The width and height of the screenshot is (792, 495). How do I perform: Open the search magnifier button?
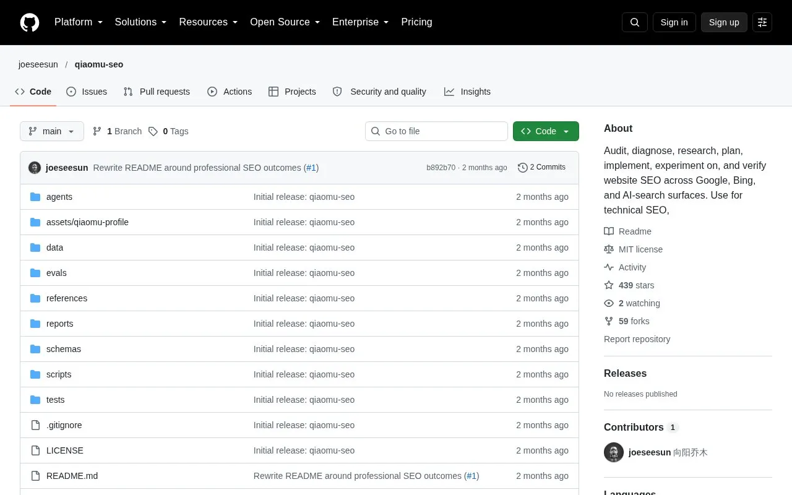tap(635, 22)
